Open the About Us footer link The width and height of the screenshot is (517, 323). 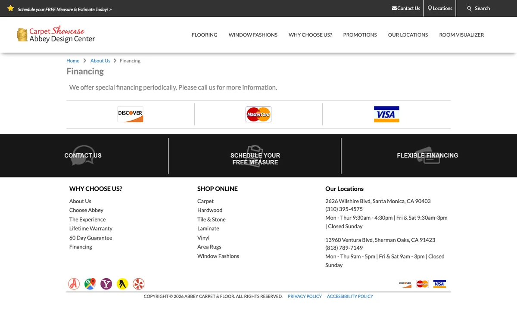tap(80, 201)
